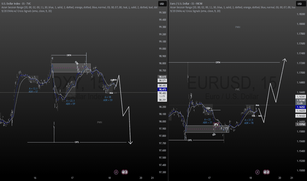Click the 1.16341 price label on the EURUSD scale

300,97
